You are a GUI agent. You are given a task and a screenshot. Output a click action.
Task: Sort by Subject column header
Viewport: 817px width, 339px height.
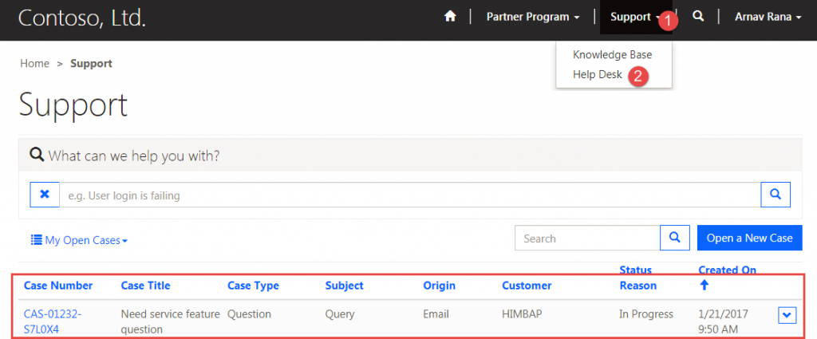click(345, 286)
